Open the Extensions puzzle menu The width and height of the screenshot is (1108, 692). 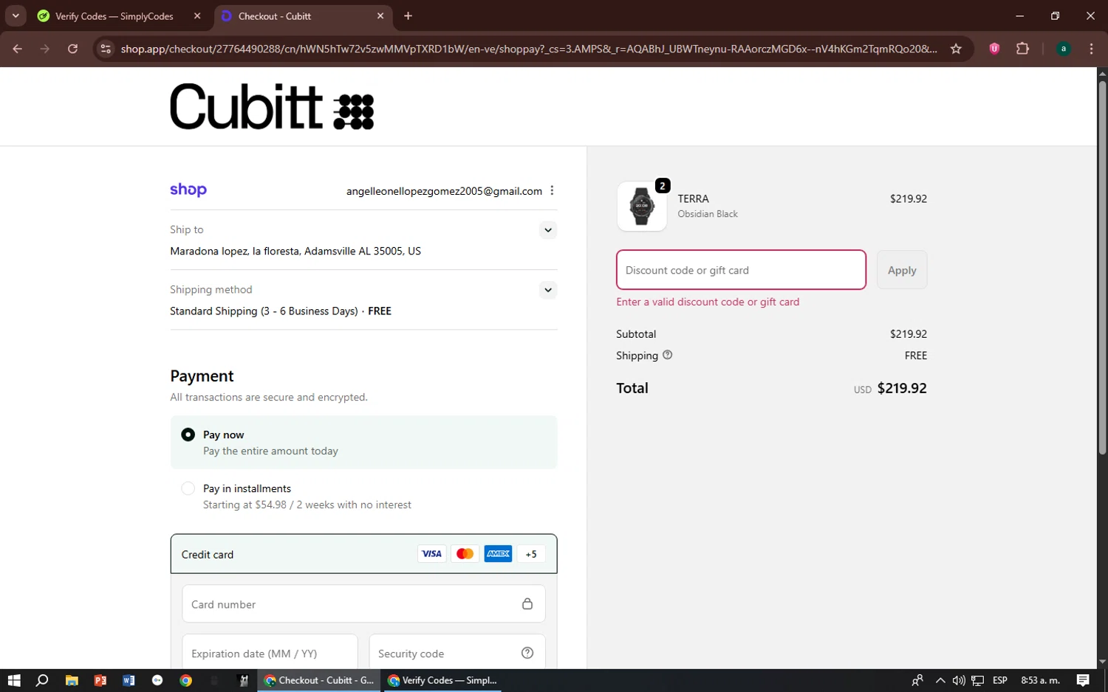tap(1022, 49)
